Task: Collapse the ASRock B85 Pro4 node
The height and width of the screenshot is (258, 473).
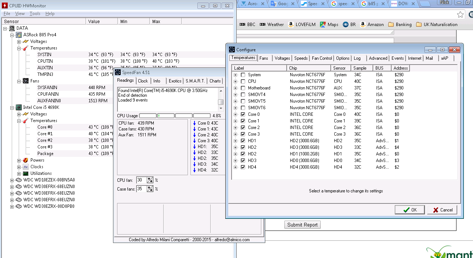Action: (12, 35)
